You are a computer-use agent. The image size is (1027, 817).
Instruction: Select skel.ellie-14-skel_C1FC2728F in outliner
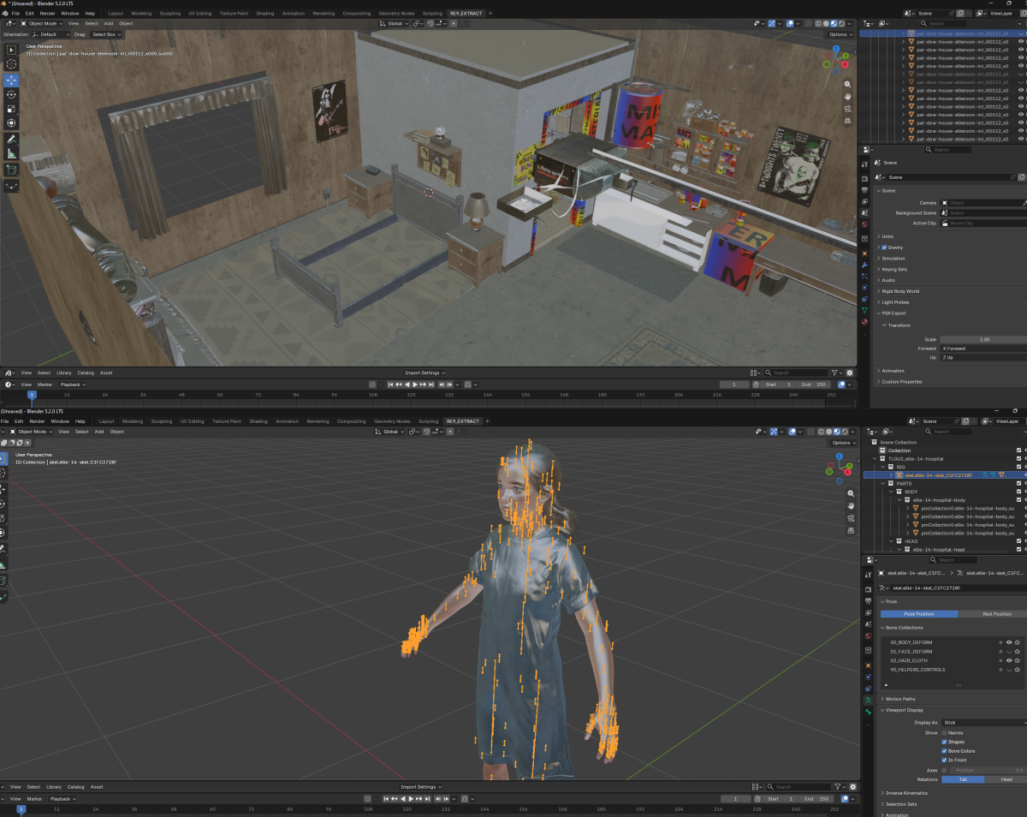pos(938,474)
